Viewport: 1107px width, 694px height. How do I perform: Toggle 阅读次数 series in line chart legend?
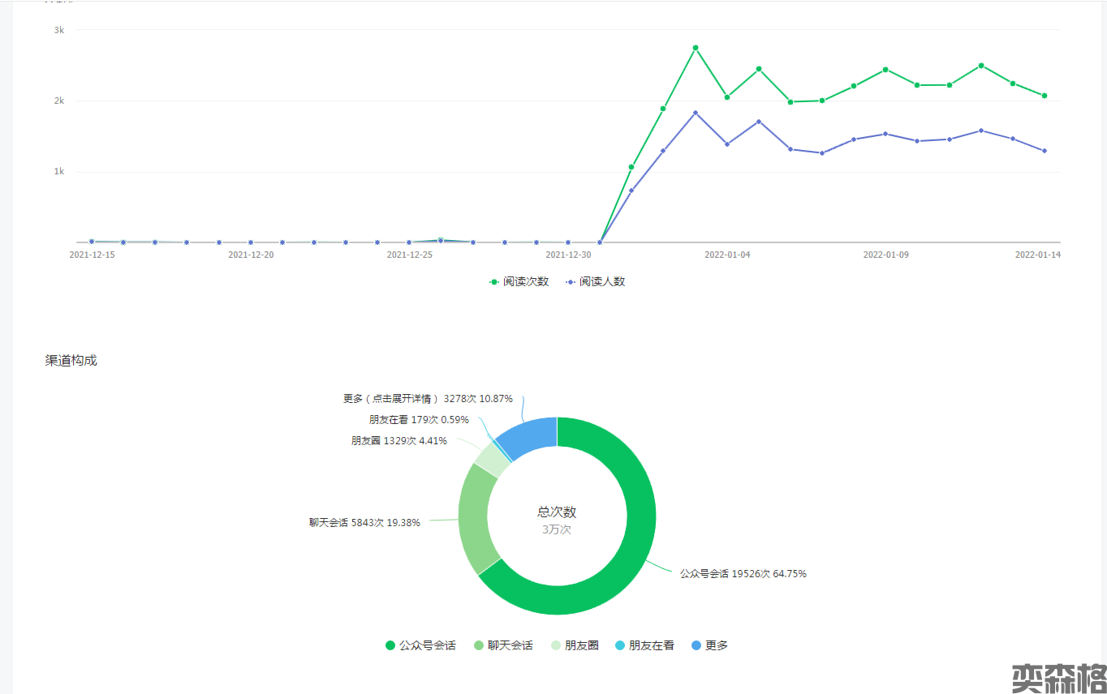pyautogui.click(x=519, y=281)
